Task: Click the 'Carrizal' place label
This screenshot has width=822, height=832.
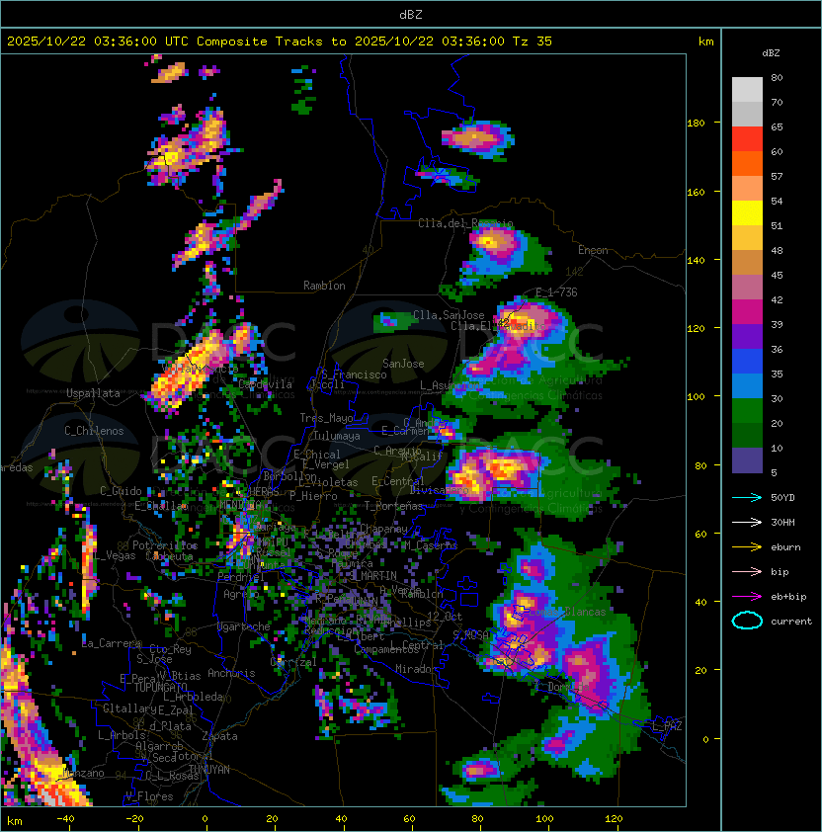Action: point(293,662)
